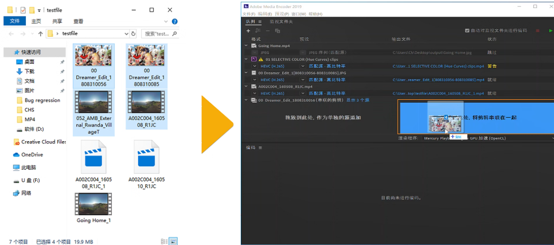Click the 显示 3 个源 link

pyautogui.click(x=357, y=100)
